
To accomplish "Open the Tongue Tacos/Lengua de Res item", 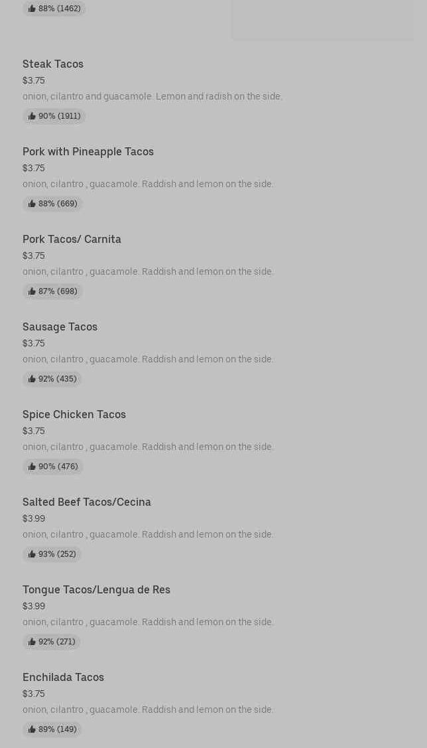I will click(x=96, y=589).
